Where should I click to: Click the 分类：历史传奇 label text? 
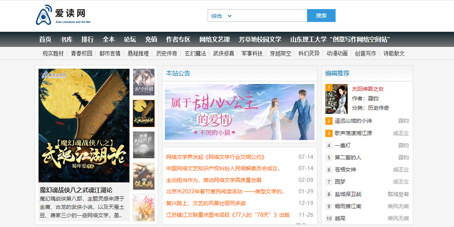pyautogui.click(x=370, y=108)
